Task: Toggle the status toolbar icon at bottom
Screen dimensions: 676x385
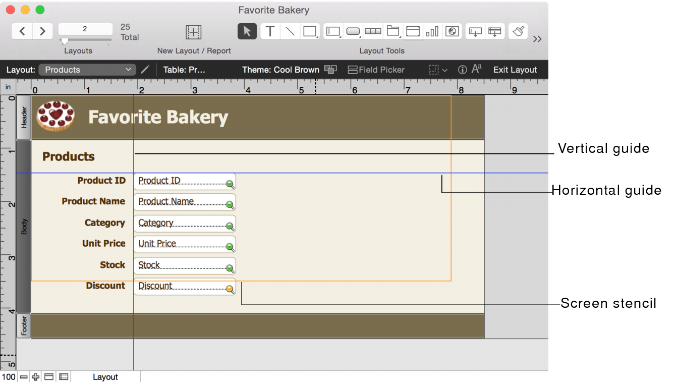Action: [x=49, y=377]
